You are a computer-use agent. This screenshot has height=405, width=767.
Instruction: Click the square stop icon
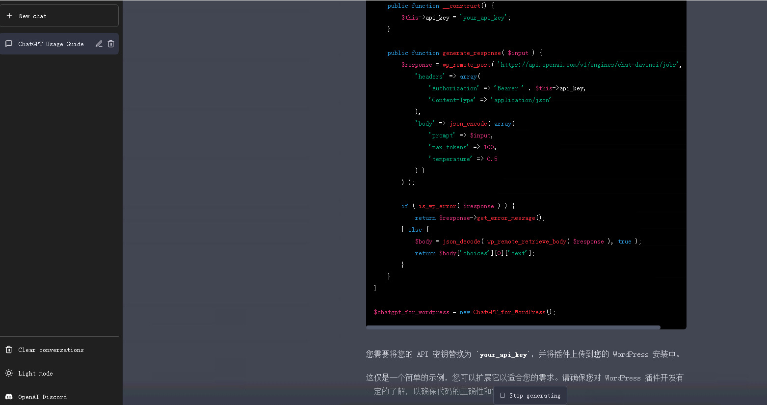(x=502, y=395)
